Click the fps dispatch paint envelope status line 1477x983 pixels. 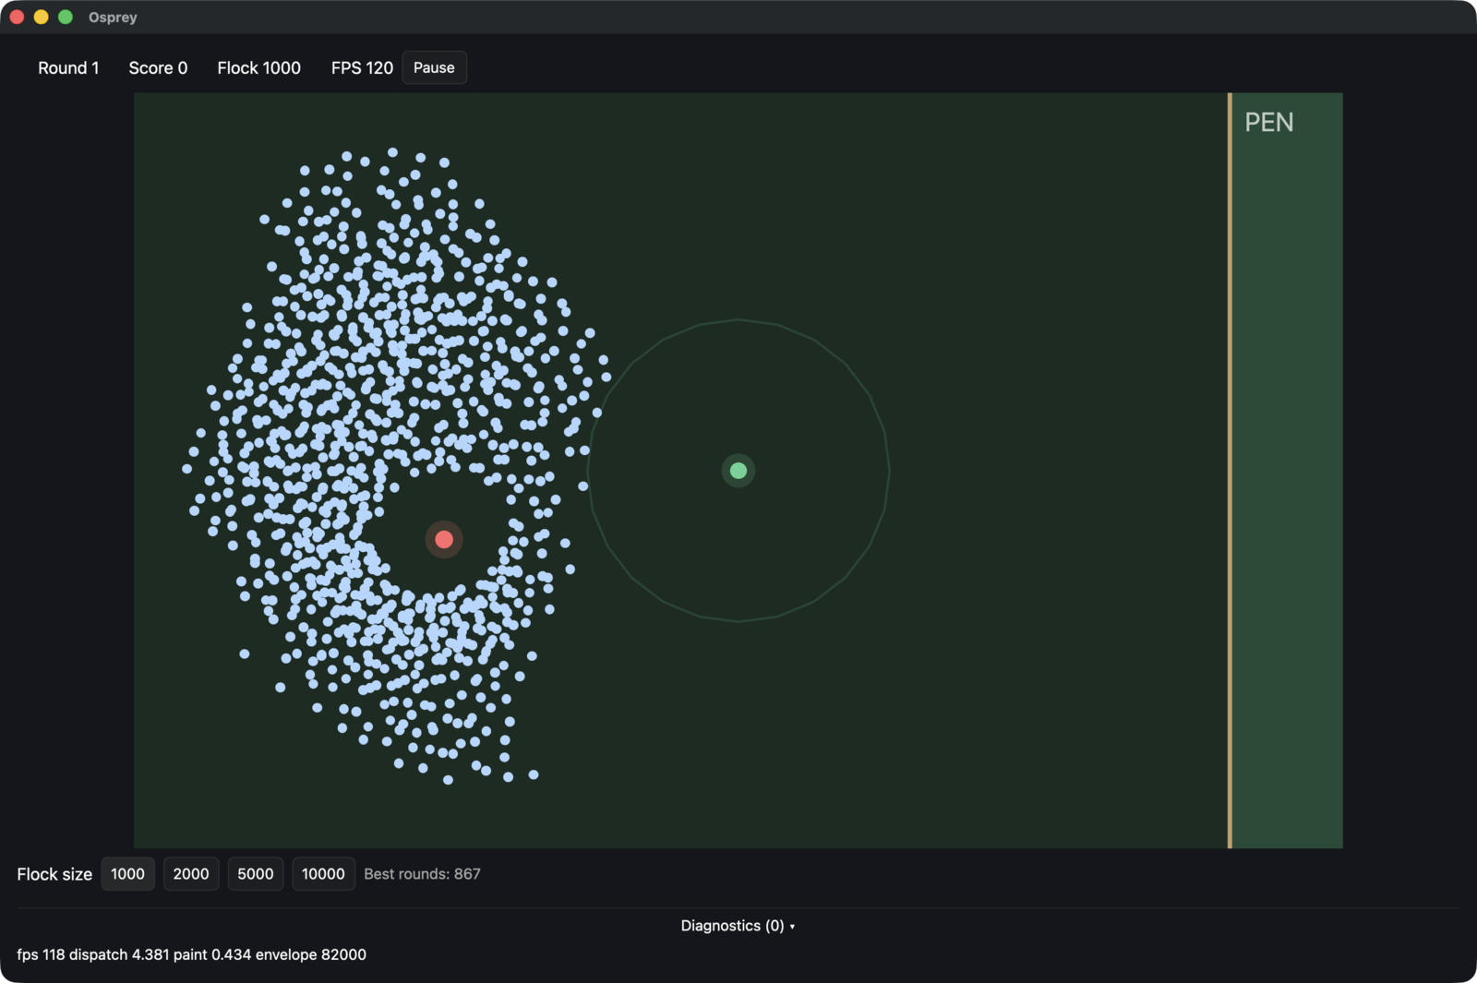(x=191, y=954)
